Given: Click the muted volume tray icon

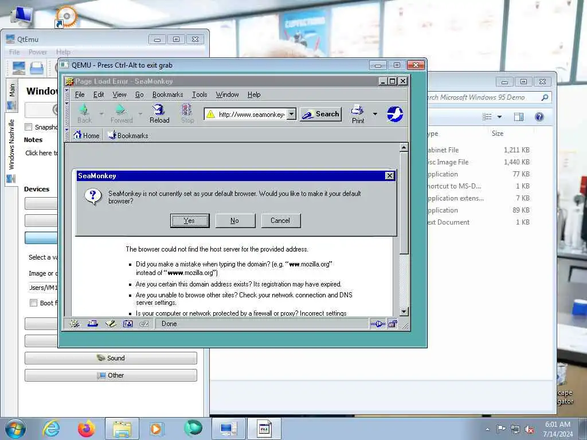Looking at the screenshot, I should click(x=529, y=429).
